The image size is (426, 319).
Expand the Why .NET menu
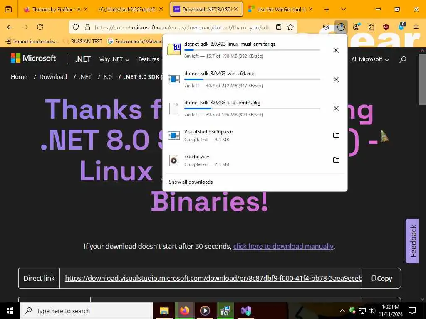(114, 59)
